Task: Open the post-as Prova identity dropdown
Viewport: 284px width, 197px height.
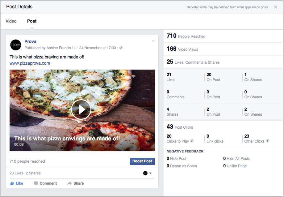Action: (148, 173)
